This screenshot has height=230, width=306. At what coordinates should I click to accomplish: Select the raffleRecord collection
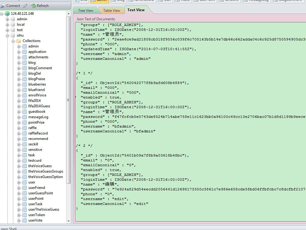[38, 133]
